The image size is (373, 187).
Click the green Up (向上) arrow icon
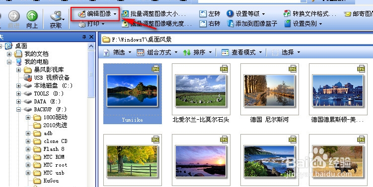click(x=32, y=16)
